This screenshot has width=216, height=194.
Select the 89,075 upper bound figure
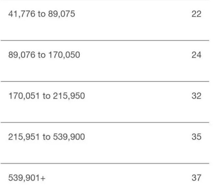(x=62, y=14)
